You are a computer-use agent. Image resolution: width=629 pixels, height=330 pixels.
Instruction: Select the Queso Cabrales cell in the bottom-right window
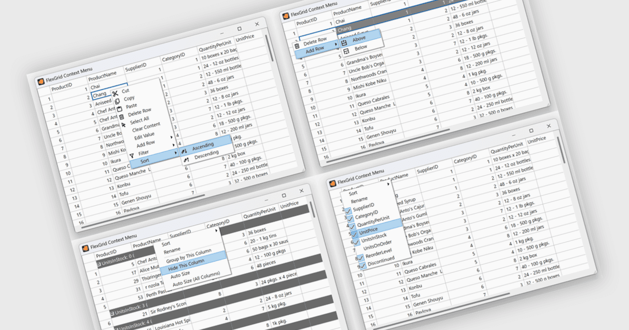pos(420,268)
